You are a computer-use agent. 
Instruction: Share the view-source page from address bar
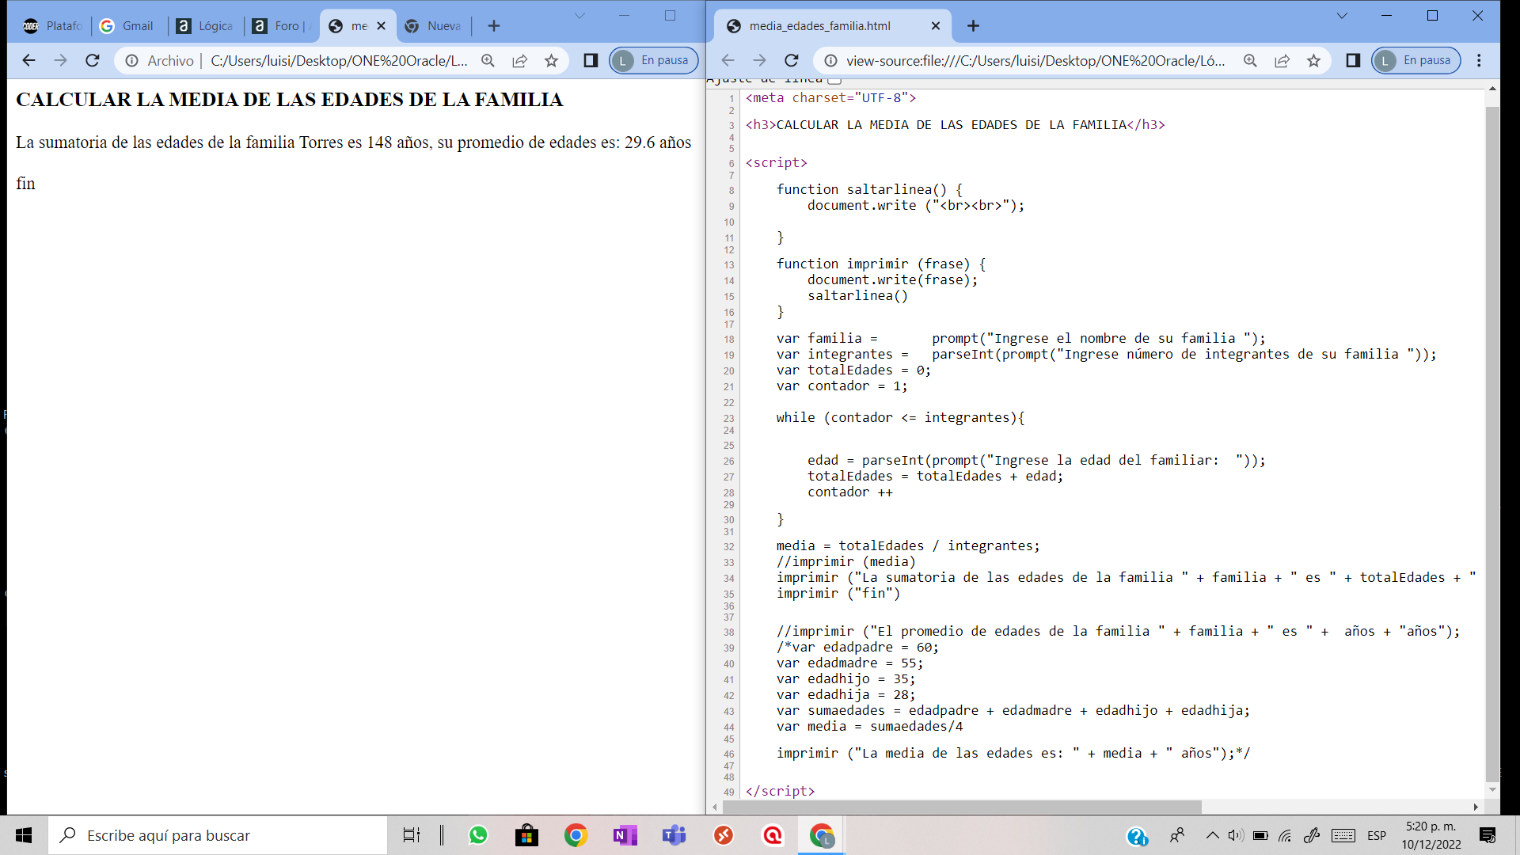pos(1282,60)
